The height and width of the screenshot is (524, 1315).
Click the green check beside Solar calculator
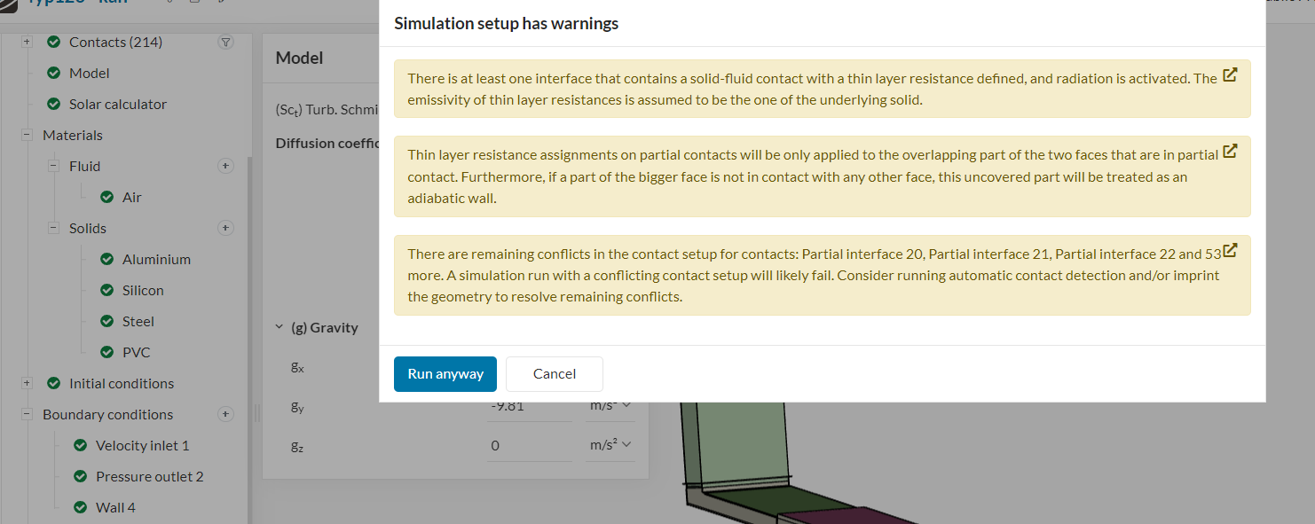point(53,104)
